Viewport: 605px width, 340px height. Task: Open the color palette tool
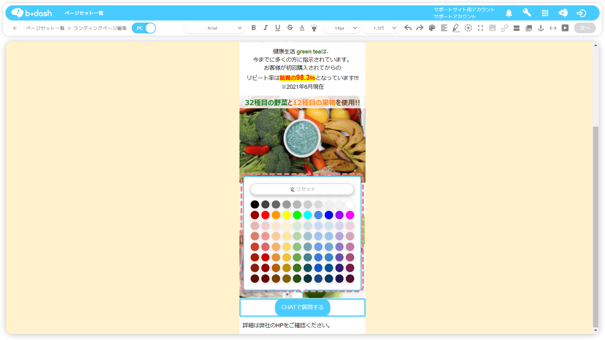click(432, 28)
